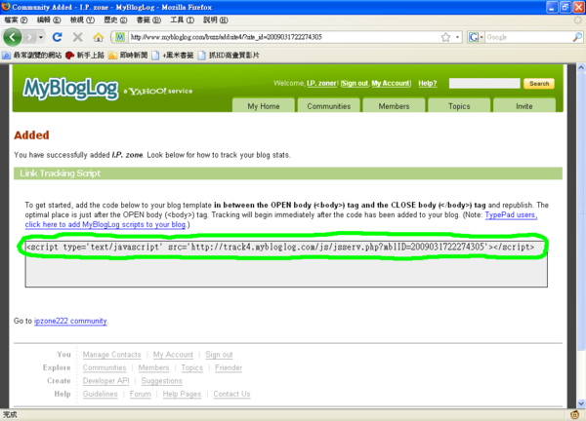Open the 書籤 (Bookmarks) menu
Screen dimensions: 586x421
148,19
